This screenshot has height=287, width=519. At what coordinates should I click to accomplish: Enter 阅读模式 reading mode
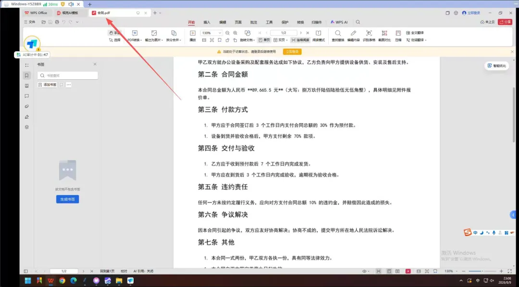point(319,36)
